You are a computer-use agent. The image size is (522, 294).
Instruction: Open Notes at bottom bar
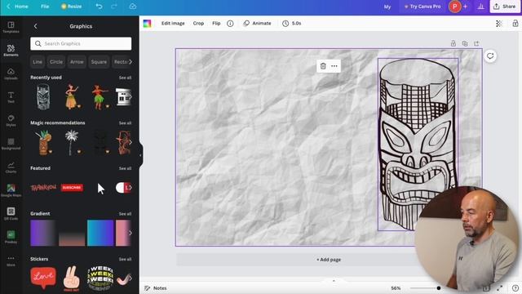pyautogui.click(x=156, y=288)
